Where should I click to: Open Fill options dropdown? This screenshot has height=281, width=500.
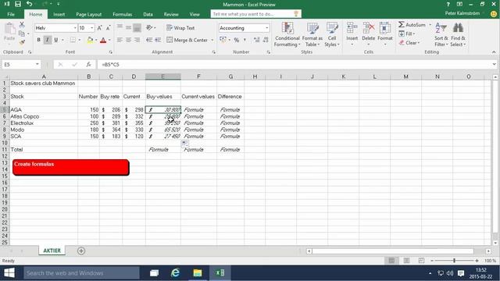(407, 34)
